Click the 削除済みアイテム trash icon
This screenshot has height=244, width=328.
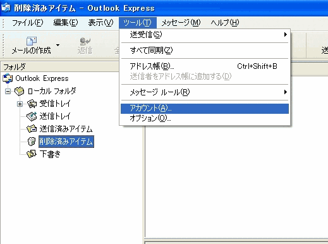[x=32, y=142]
